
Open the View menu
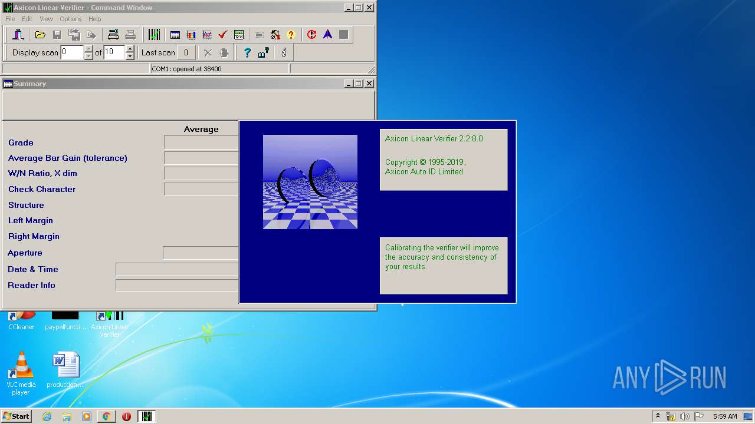point(46,19)
